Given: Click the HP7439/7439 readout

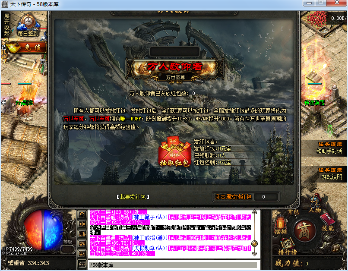Looking at the screenshot, I should (17, 249).
